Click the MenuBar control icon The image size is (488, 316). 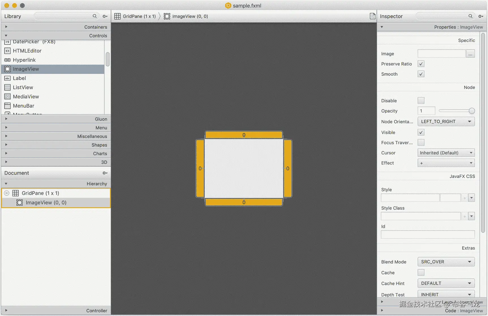[8, 106]
